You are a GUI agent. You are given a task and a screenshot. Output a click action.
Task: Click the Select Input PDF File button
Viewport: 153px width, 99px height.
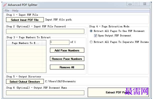(x=25, y=20)
